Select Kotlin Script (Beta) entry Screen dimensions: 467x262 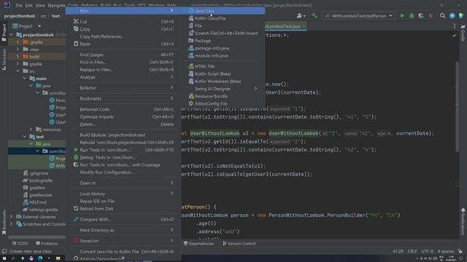(x=223, y=74)
